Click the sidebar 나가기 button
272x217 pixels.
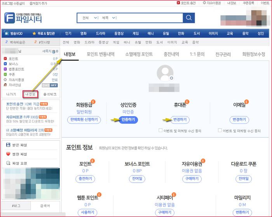11,94
